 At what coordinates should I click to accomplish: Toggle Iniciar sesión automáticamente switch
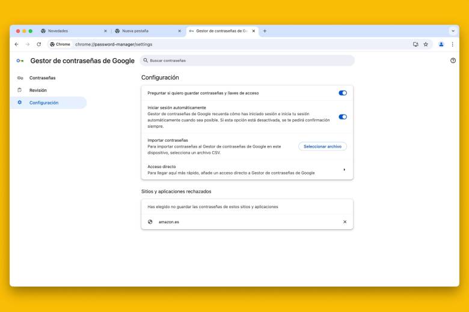click(343, 117)
